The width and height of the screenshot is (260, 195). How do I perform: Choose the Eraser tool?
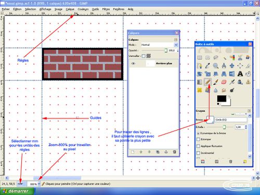224,82
